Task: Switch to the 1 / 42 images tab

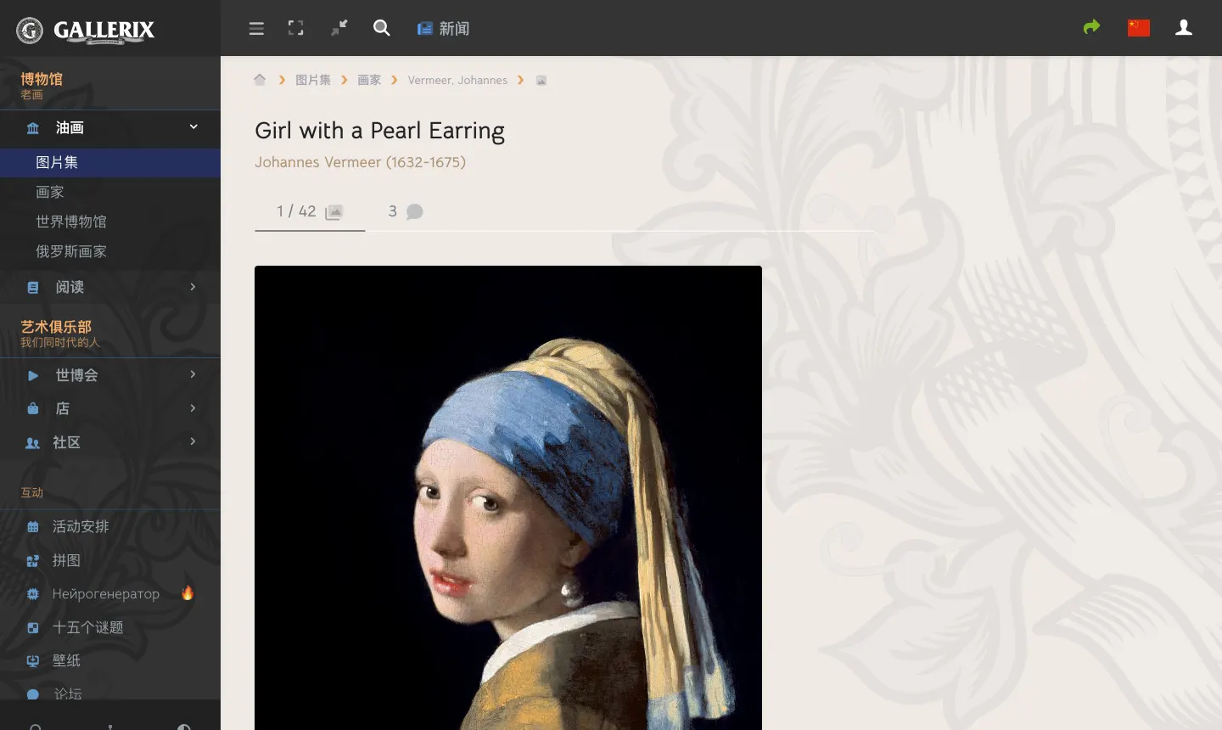Action: [310, 211]
